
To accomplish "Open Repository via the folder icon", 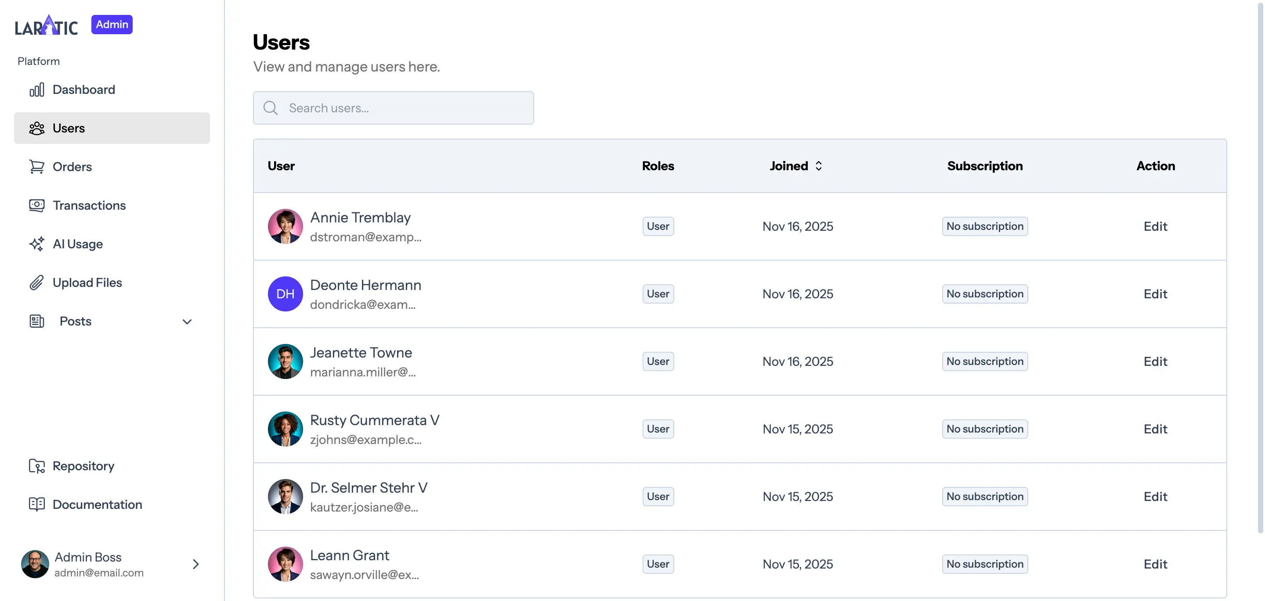I will tap(37, 465).
